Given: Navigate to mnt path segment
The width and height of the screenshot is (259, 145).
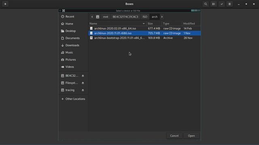Looking at the screenshot, I should 106,17.
